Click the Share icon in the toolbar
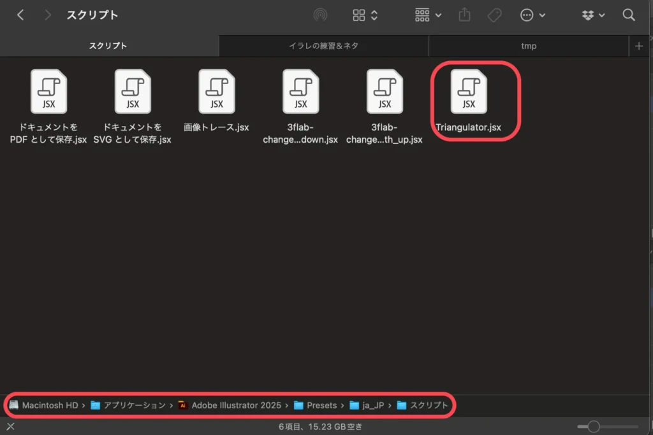This screenshot has width=653, height=435. 464,15
